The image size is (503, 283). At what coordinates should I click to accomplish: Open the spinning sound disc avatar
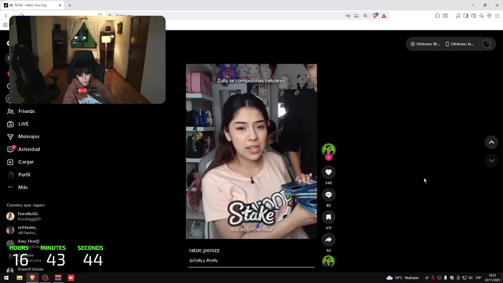tap(329, 261)
